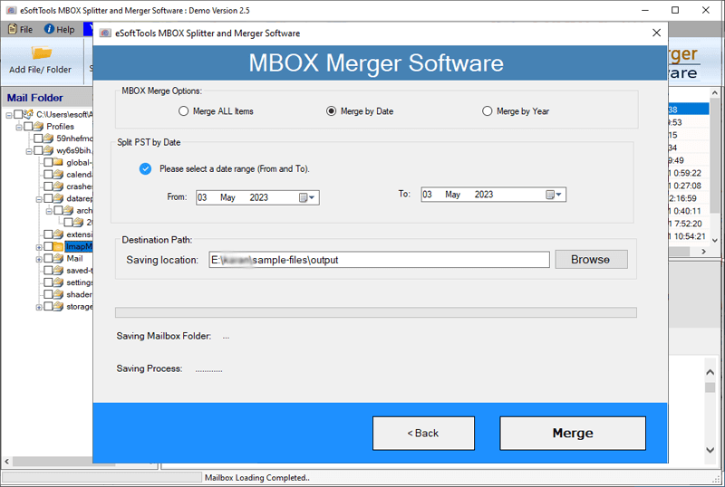Collapse the C:\Users root tree node

pyautogui.click(x=9, y=115)
